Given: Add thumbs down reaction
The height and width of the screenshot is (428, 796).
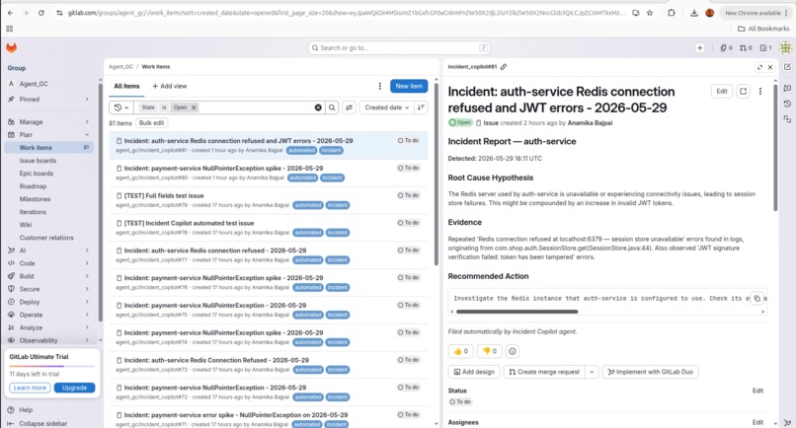Looking at the screenshot, I should 490,351.
